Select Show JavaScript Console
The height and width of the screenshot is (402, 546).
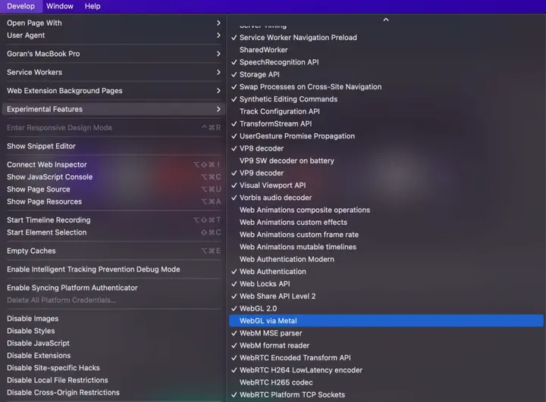pyautogui.click(x=114, y=177)
